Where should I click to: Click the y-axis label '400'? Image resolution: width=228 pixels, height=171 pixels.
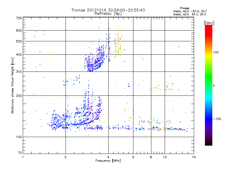click(x=19, y=54)
